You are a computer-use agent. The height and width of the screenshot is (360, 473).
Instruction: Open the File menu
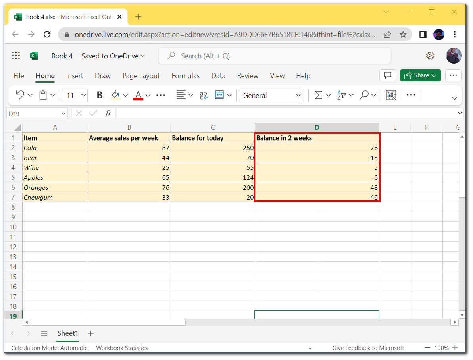pos(19,75)
